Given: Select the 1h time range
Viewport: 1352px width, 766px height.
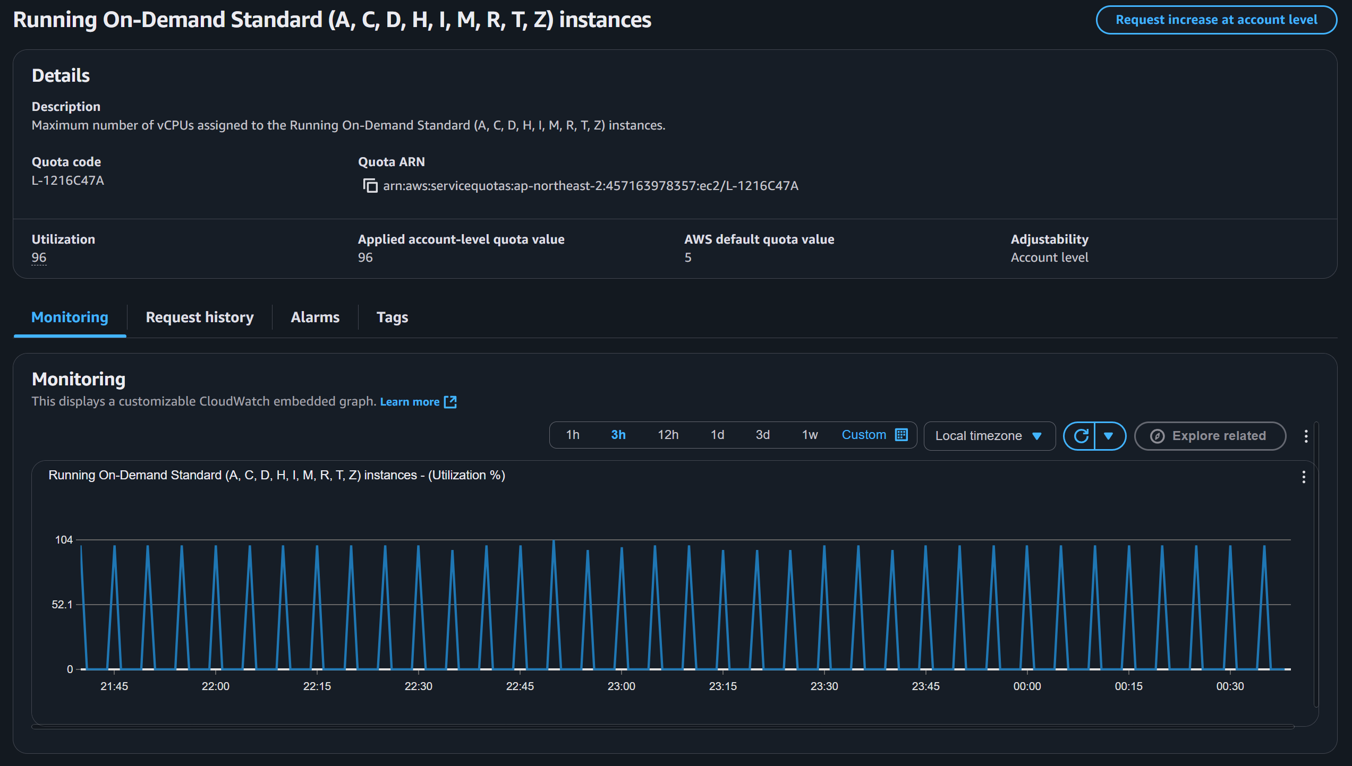Looking at the screenshot, I should (573, 435).
